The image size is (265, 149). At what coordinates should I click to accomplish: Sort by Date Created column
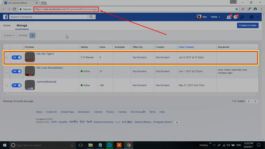pyautogui.click(x=186, y=47)
